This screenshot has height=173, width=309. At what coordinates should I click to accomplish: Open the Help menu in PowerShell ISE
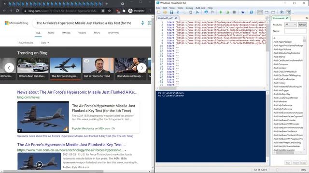[x=210, y=8]
